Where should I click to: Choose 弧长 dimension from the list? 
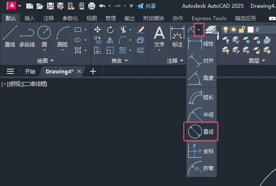pyautogui.click(x=202, y=97)
